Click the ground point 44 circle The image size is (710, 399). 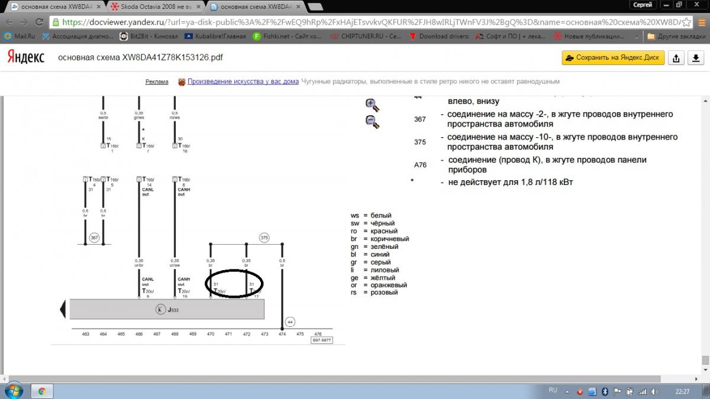point(290,322)
